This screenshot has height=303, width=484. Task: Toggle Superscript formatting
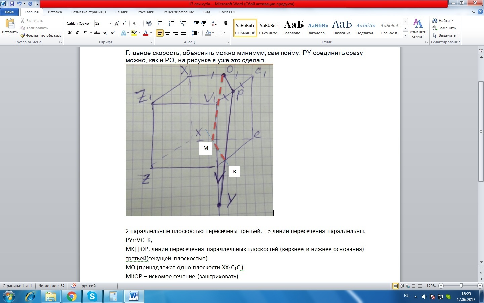[113, 33]
